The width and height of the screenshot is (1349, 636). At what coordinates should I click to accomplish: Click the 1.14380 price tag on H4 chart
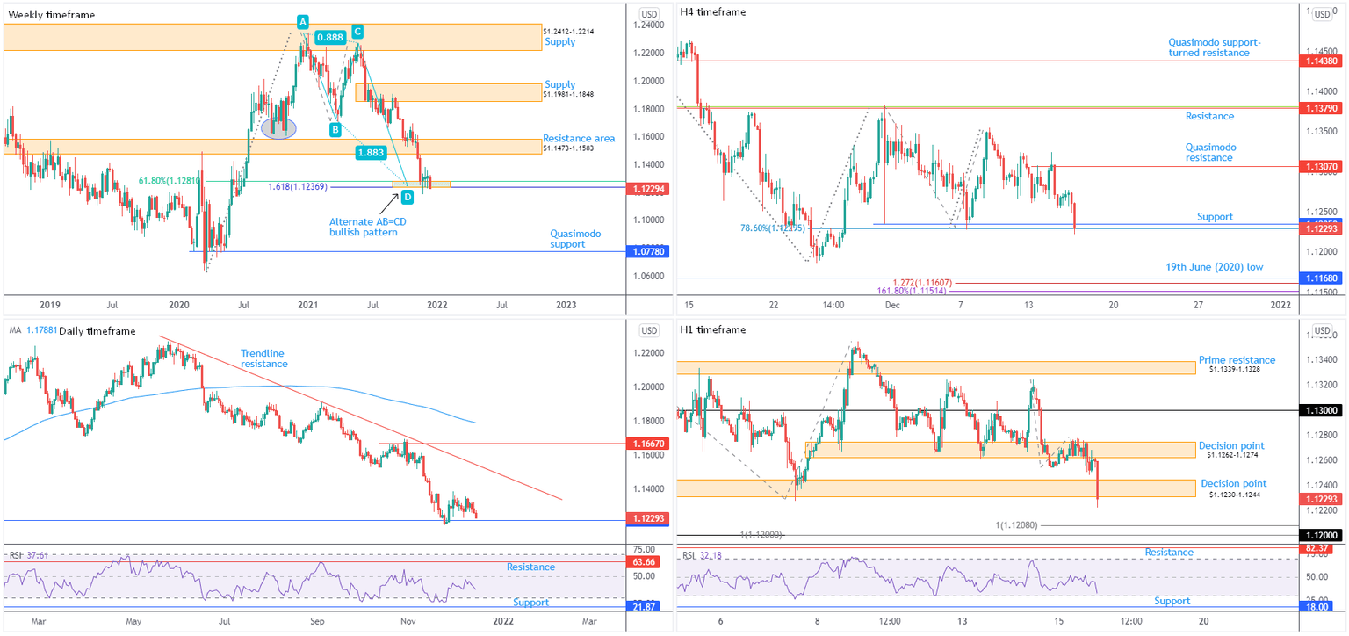point(1321,61)
